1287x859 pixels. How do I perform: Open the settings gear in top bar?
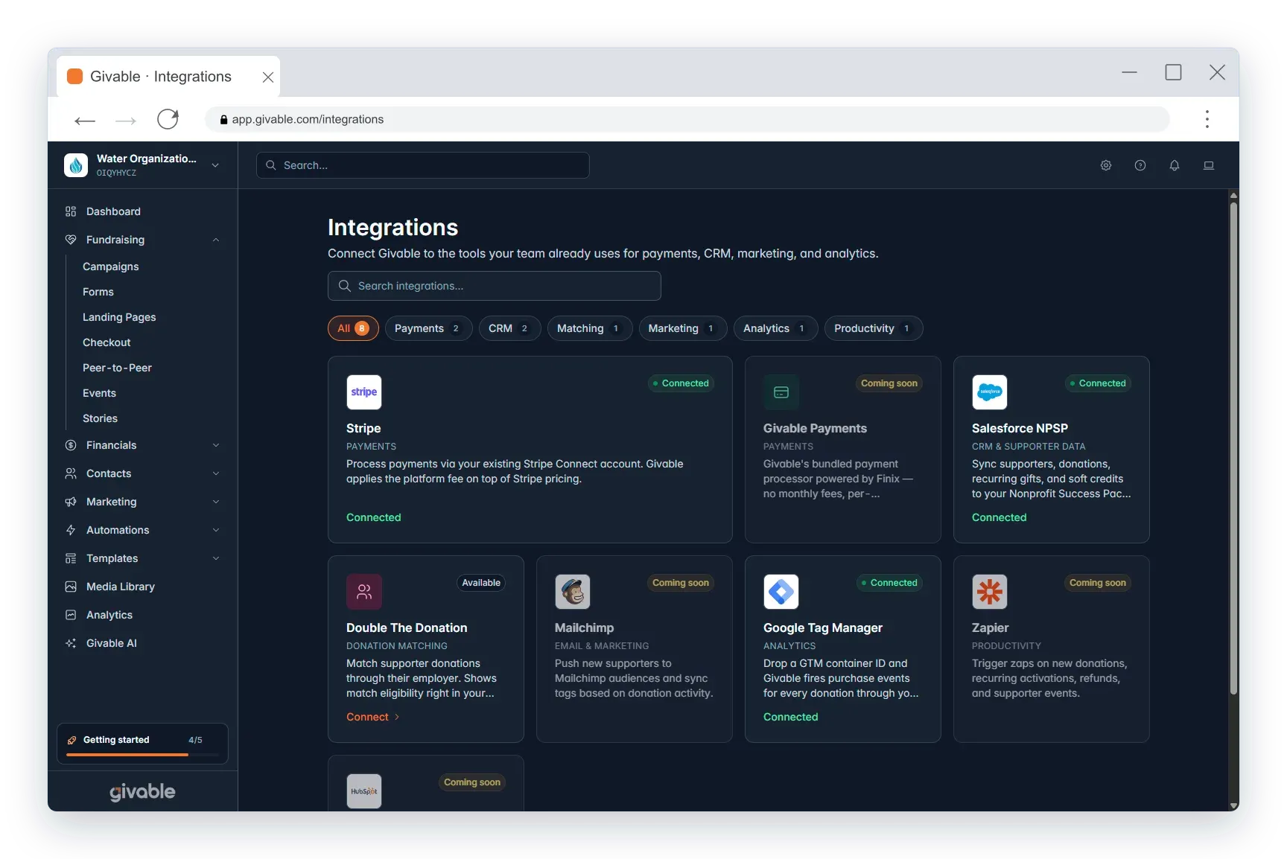[x=1106, y=165]
